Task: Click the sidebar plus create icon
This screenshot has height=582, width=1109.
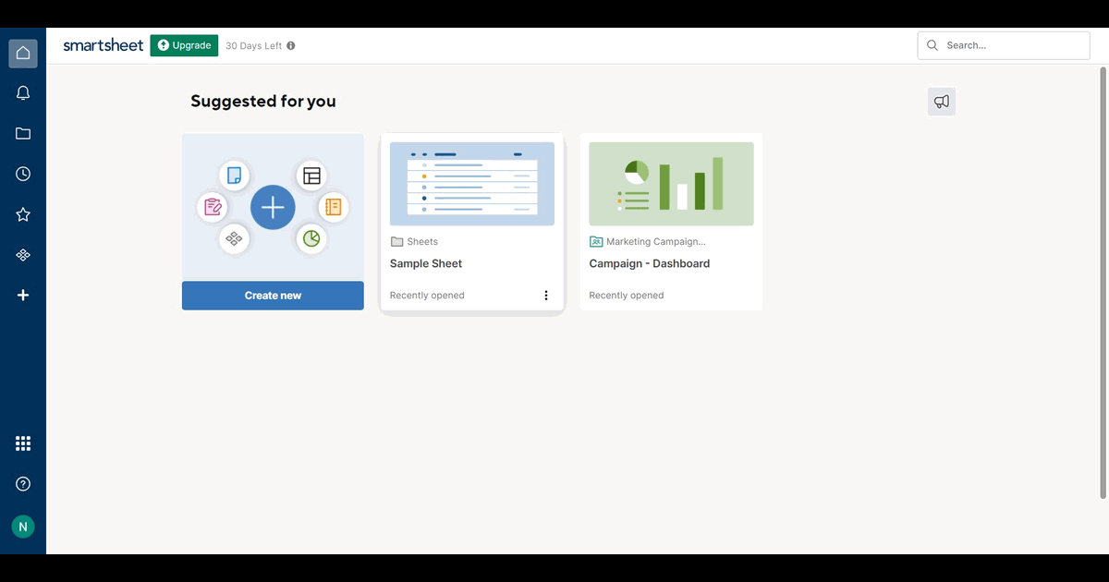Action: point(23,295)
